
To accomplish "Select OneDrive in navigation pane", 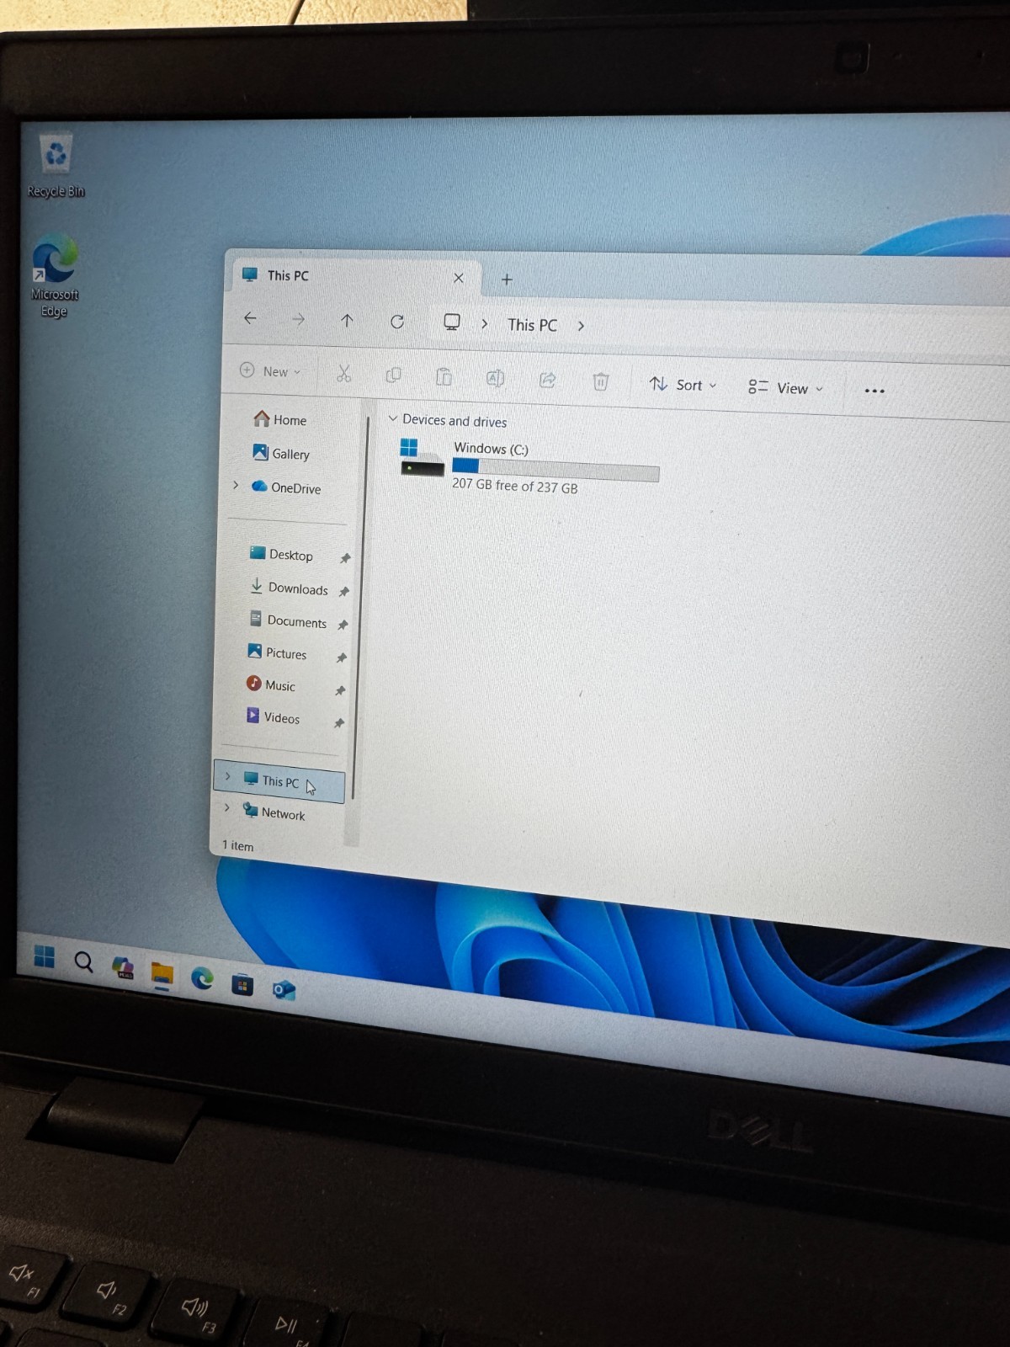I will [x=286, y=487].
